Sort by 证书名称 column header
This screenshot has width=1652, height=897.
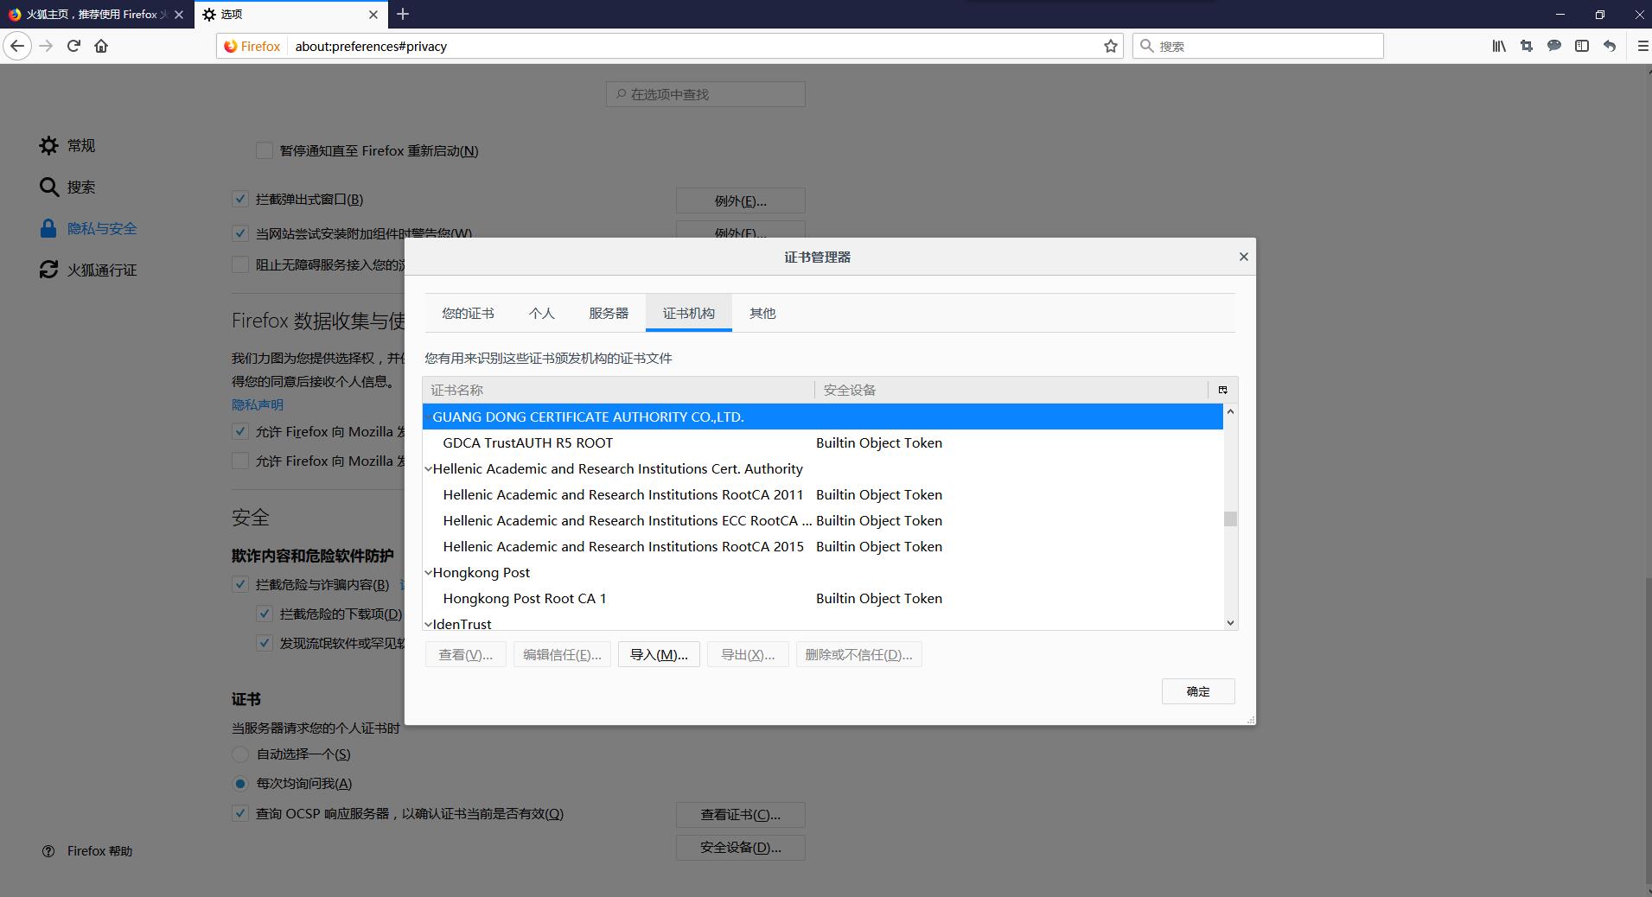pos(618,390)
